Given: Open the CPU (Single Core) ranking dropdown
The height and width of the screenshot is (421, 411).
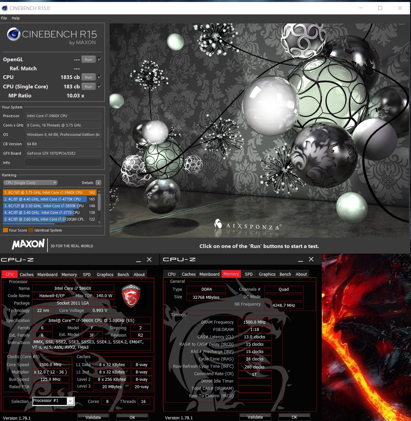Looking at the screenshot, I should [30, 183].
